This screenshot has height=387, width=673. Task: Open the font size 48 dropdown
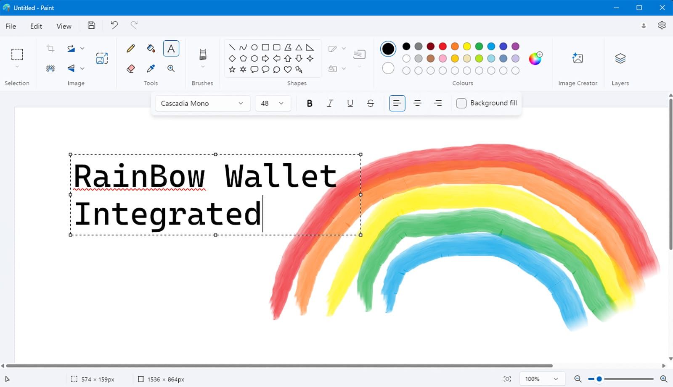click(x=273, y=103)
